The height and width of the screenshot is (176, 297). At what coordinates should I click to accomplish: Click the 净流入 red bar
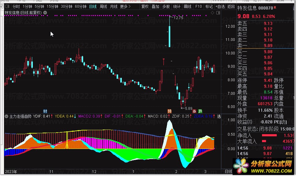tap(269, 135)
